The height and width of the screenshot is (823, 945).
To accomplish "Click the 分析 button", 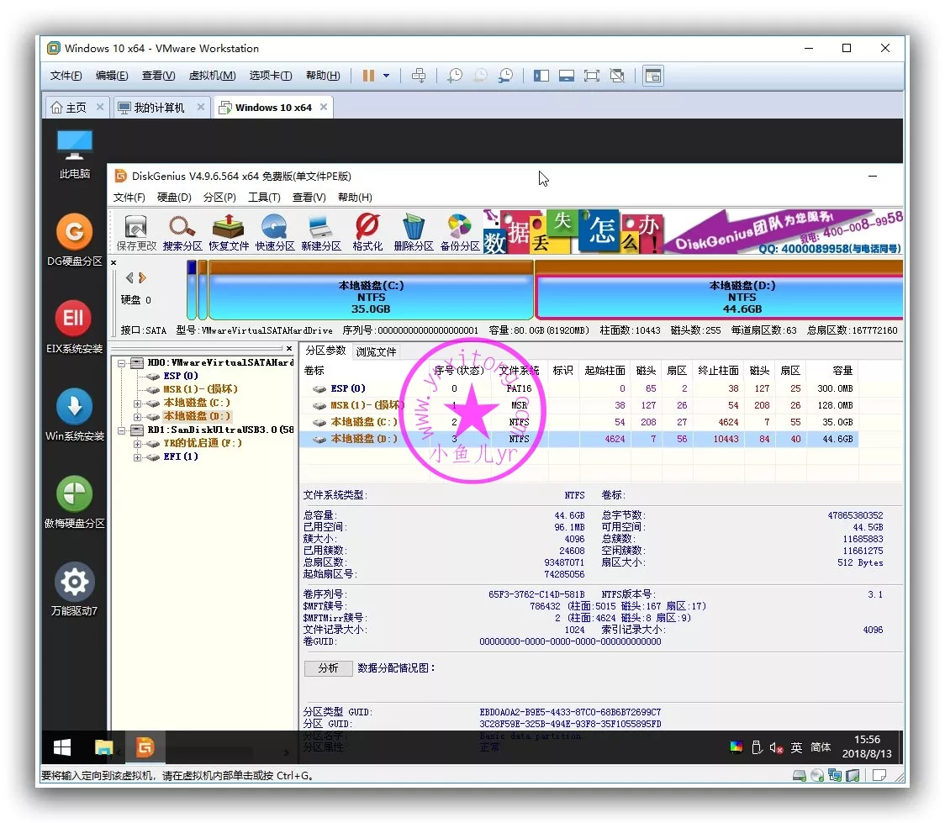I will point(328,668).
